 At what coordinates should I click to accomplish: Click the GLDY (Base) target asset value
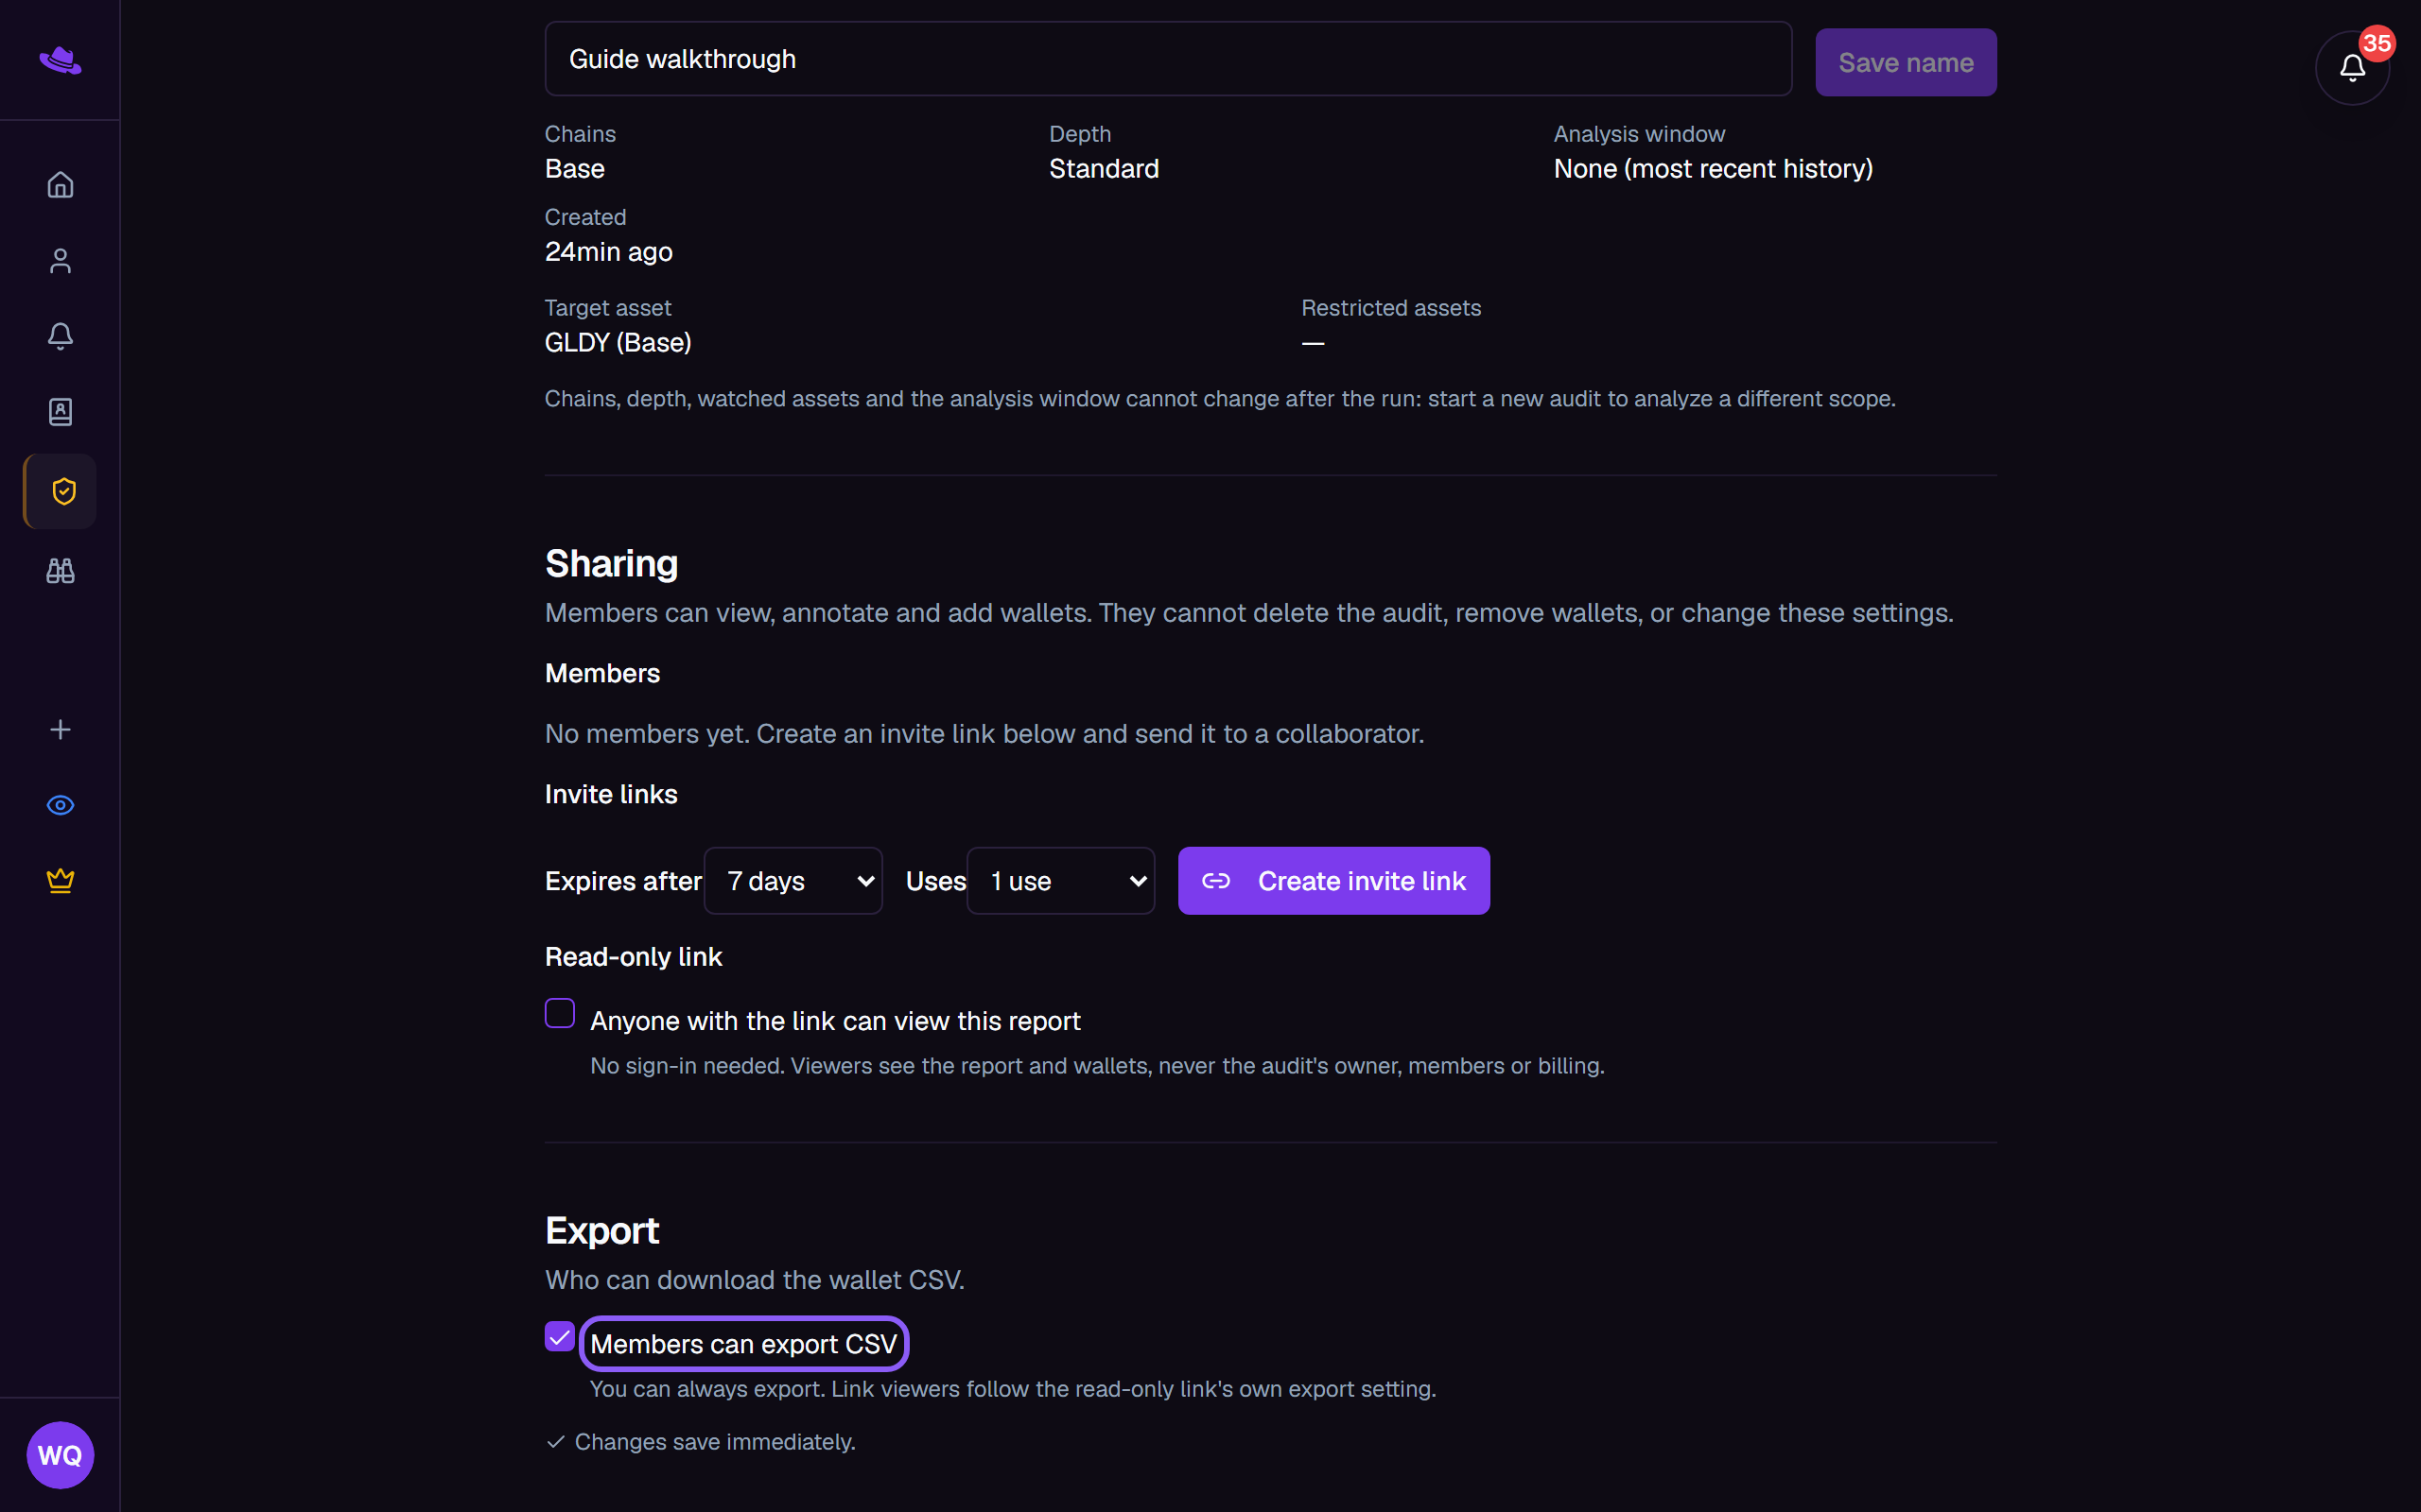coord(618,343)
